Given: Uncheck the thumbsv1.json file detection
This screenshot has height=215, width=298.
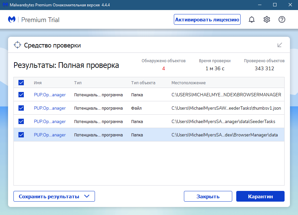Looking at the screenshot, I should (21, 108).
